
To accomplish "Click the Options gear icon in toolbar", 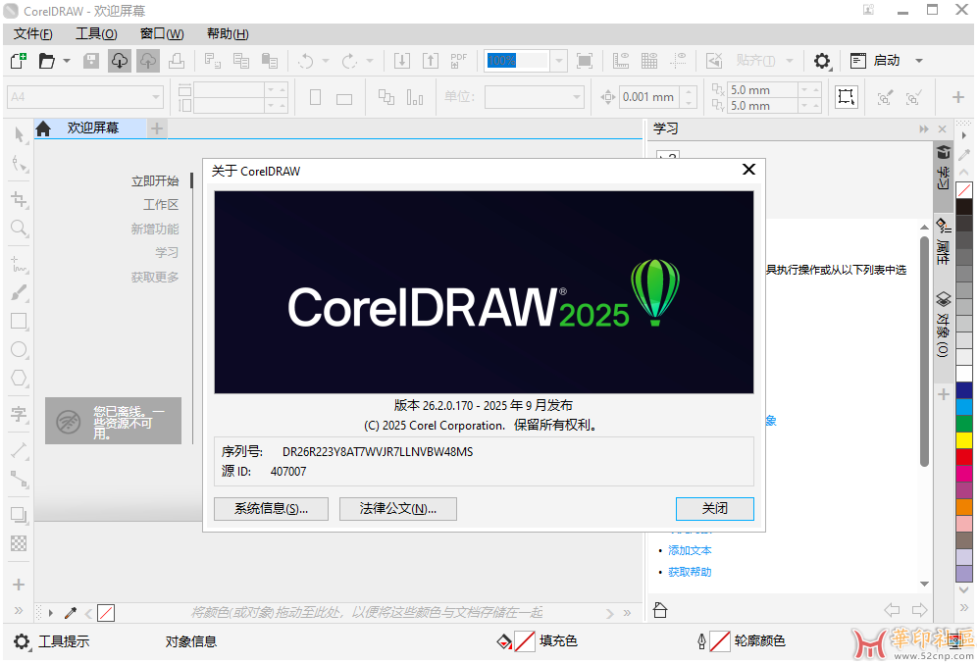I will tap(822, 61).
